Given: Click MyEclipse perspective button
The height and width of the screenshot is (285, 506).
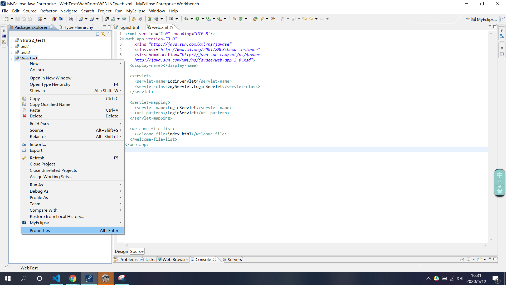Looking at the screenshot, I should point(484,19).
